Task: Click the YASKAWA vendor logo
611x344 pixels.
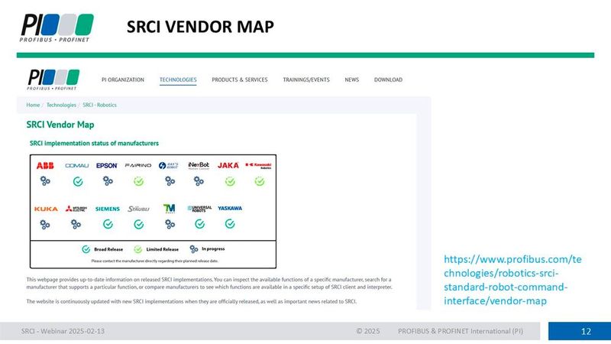Action: [x=230, y=208]
